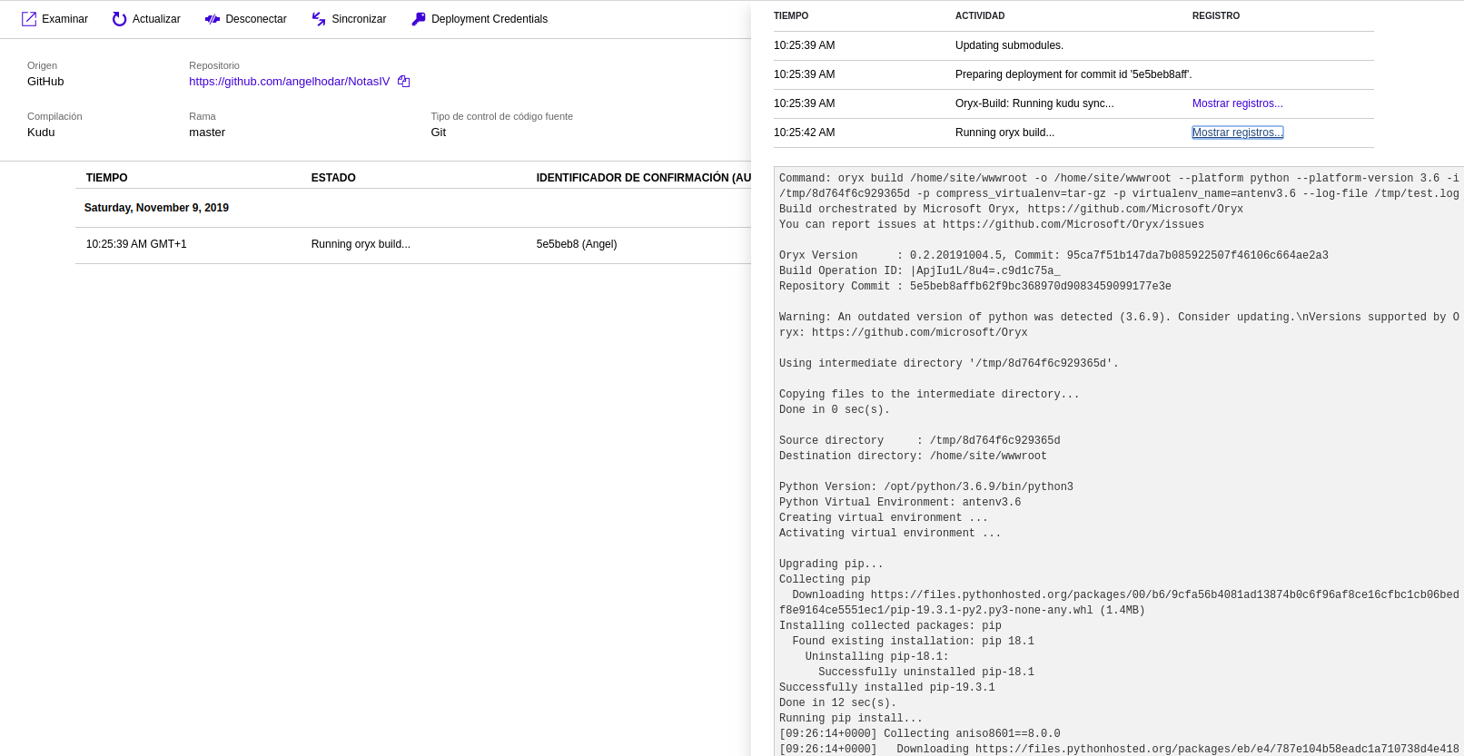Open the Examinar toolbar label

(x=64, y=19)
